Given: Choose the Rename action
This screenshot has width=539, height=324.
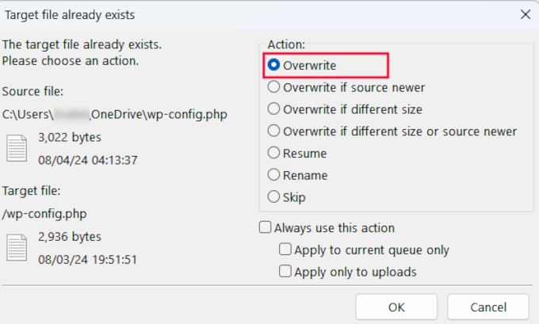Looking at the screenshot, I should (274, 175).
